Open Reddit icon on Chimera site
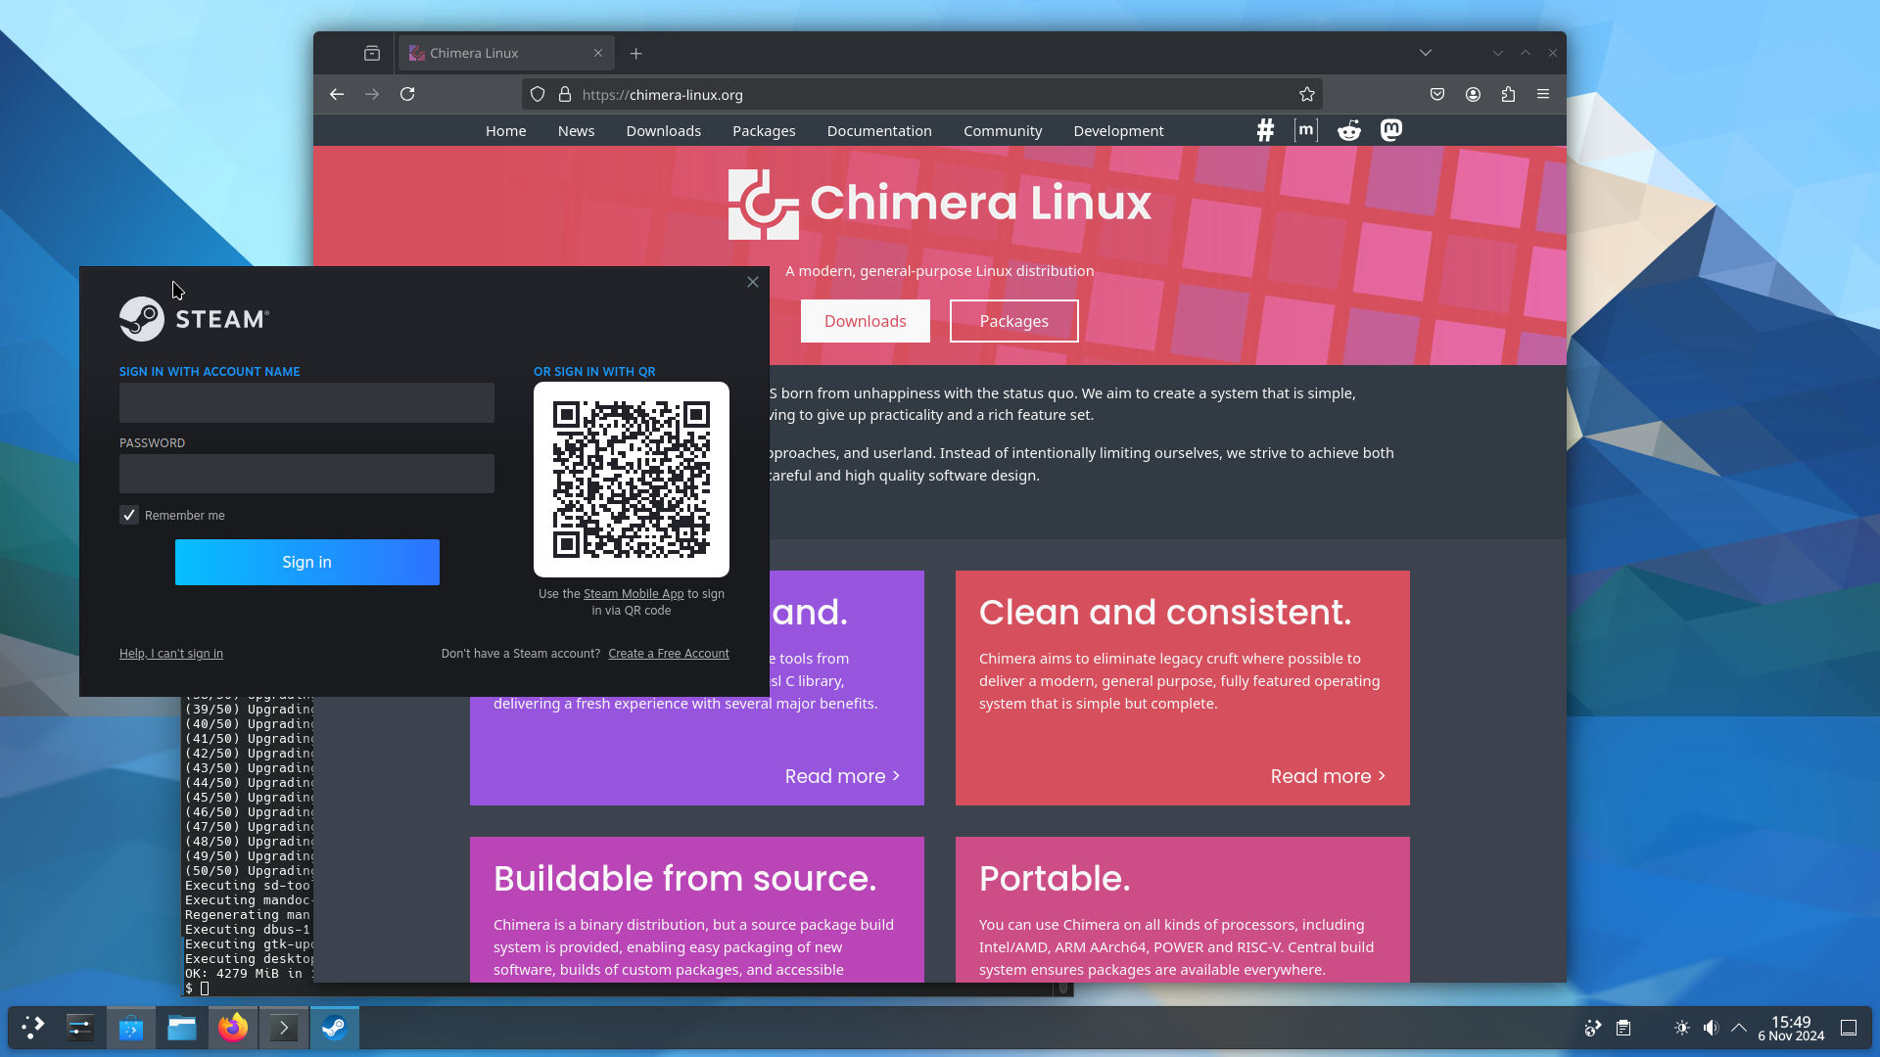Image resolution: width=1880 pixels, height=1057 pixels. [1349, 130]
